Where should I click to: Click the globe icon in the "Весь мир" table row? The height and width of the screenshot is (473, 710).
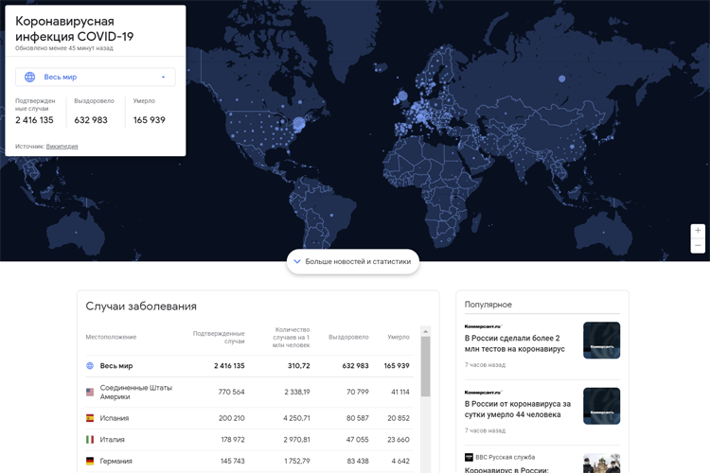pos(90,366)
